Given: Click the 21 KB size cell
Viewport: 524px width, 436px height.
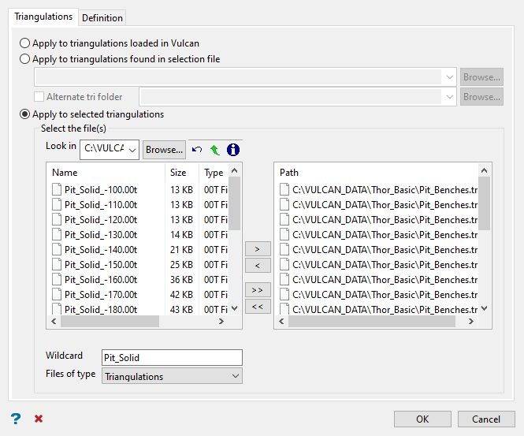Looking at the screenshot, I should [x=181, y=250].
